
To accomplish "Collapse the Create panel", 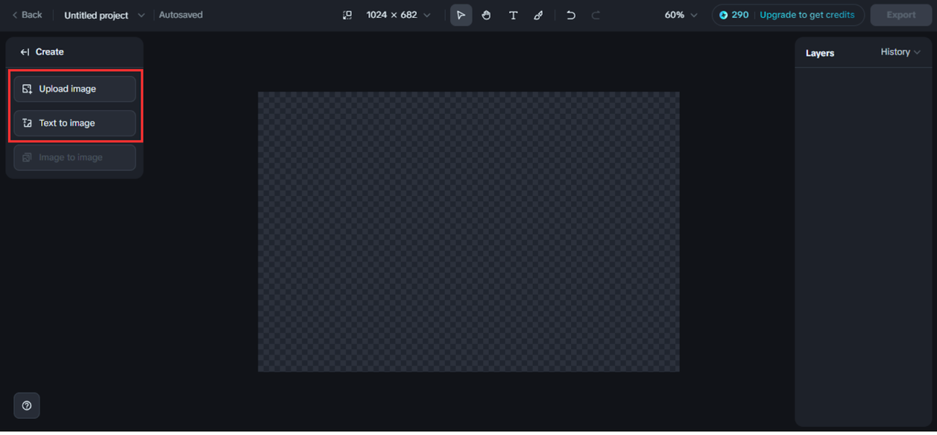I will pos(25,52).
